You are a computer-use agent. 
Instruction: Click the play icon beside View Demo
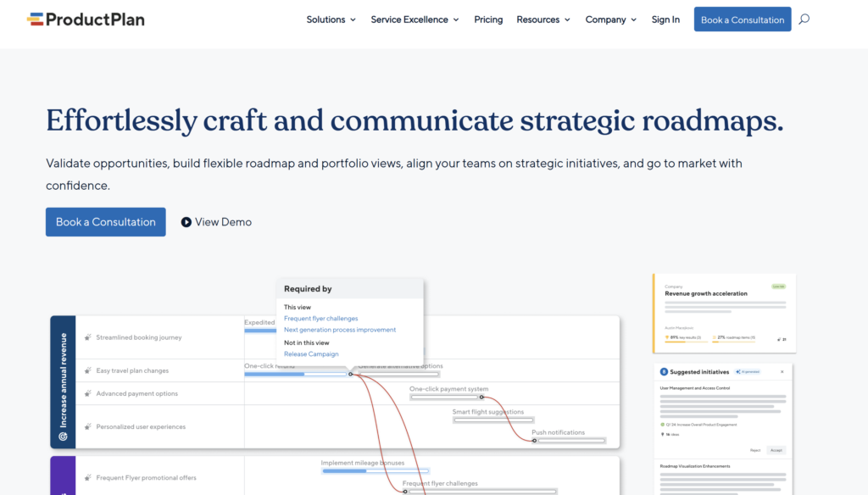(186, 222)
